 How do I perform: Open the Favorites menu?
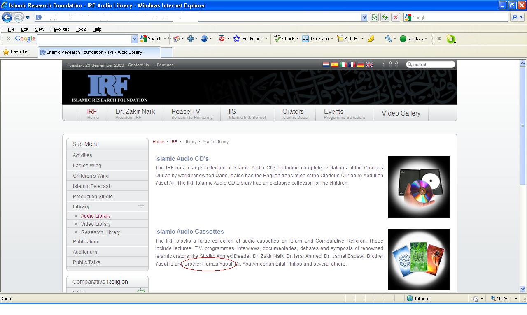[60, 29]
